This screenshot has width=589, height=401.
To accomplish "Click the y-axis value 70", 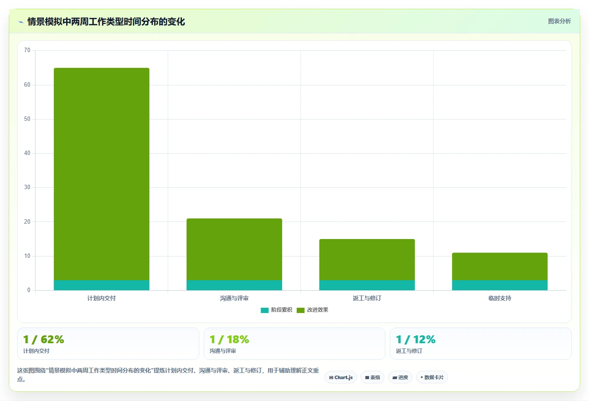I will click(27, 50).
